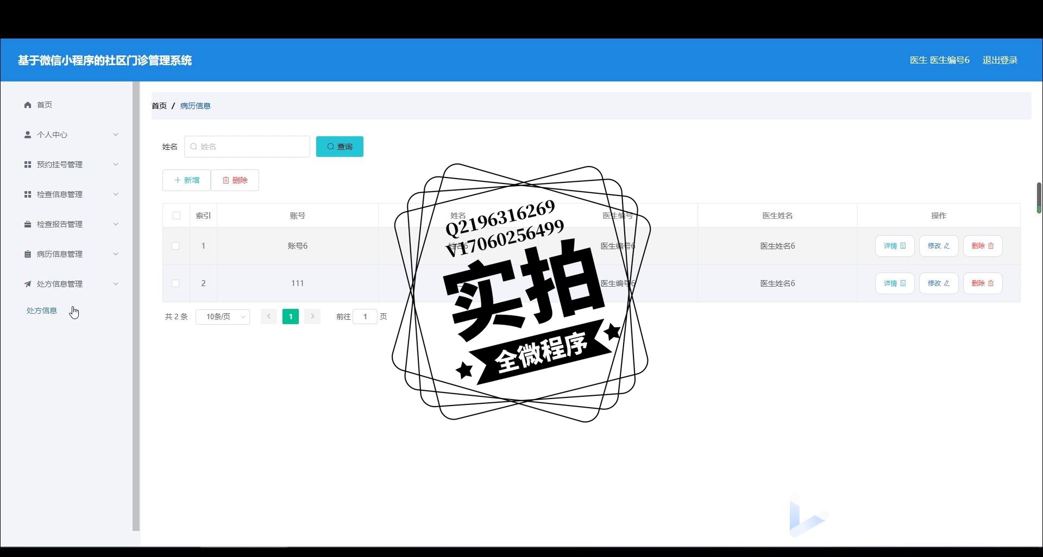Image resolution: width=1043 pixels, height=557 pixels.
Task: Check the row 1 checkbox for 账号6
Action: point(175,246)
